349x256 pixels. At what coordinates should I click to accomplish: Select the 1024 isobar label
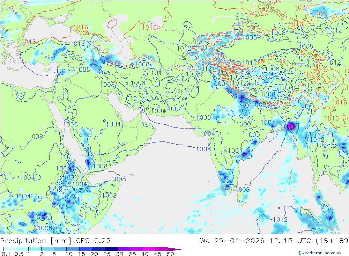pyautogui.click(x=302, y=7)
